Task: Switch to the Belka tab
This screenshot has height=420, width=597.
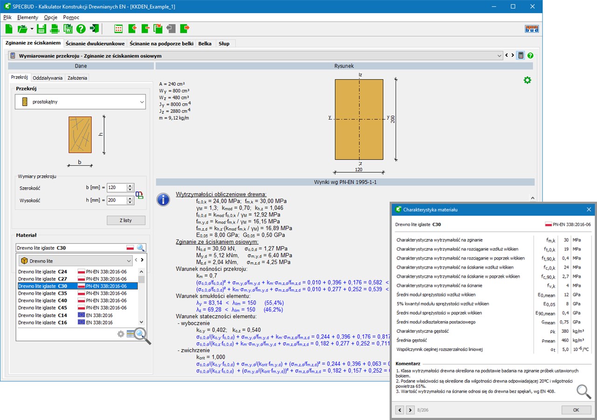Action: coord(205,43)
